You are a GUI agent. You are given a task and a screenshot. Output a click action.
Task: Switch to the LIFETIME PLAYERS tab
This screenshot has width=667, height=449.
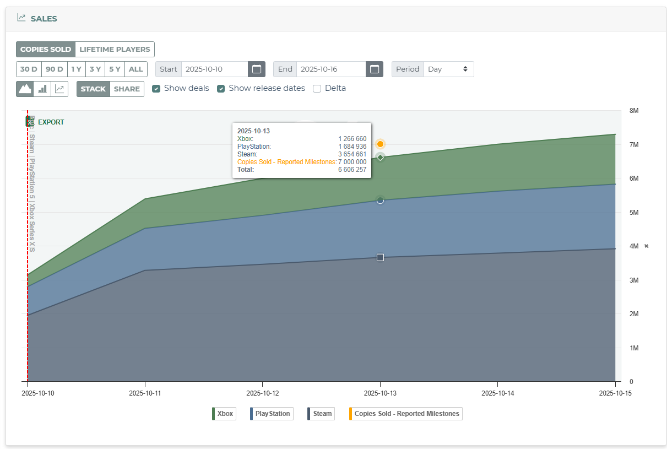[x=115, y=49]
